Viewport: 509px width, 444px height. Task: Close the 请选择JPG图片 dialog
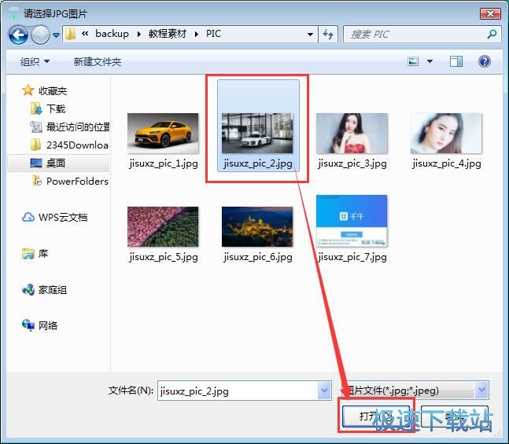(490, 13)
